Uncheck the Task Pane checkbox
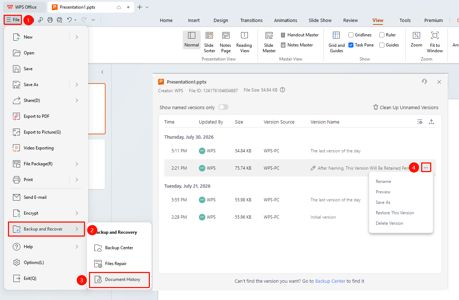The height and width of the screenshot is (300, 459). 351,45
